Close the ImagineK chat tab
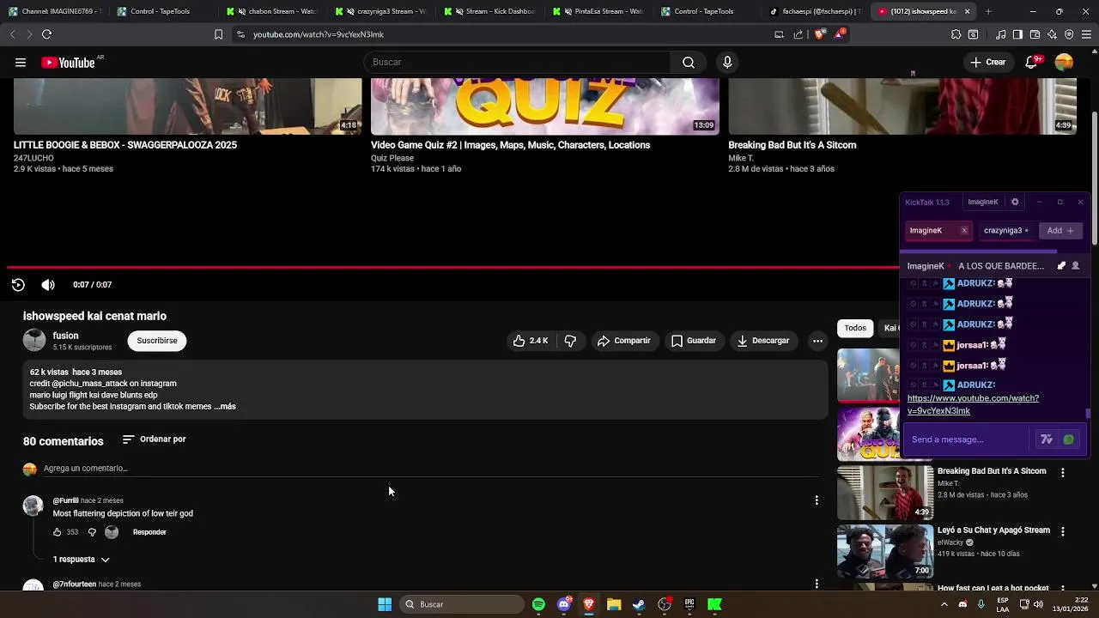 tap(964, 230)
